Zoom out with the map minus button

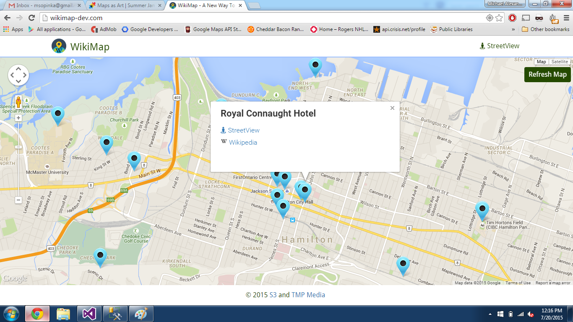(18, 200)
